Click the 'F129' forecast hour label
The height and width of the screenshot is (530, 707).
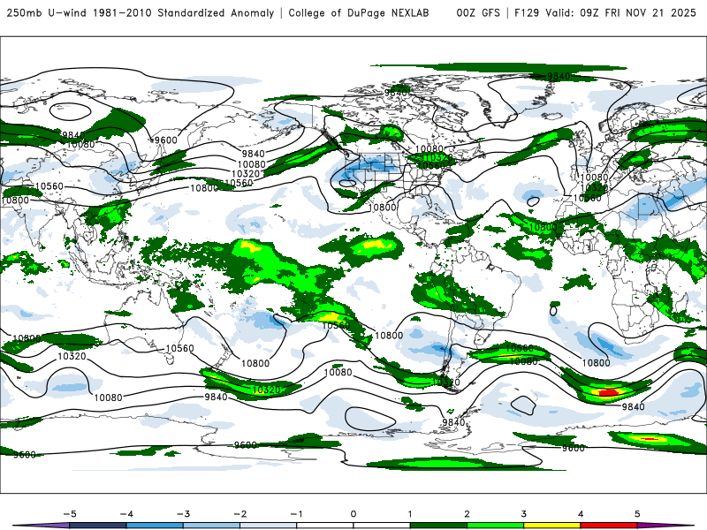pos(527,12)
